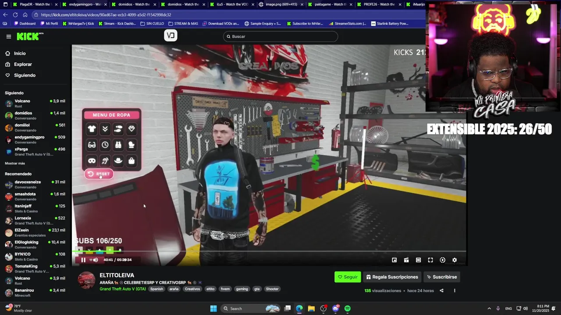This screenshot has width=561, height=315.
Task: Mute the video volume
Action: (x=96, y=260)
